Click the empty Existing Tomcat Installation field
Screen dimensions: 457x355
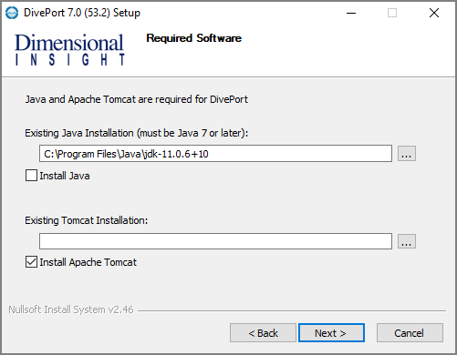215,241
